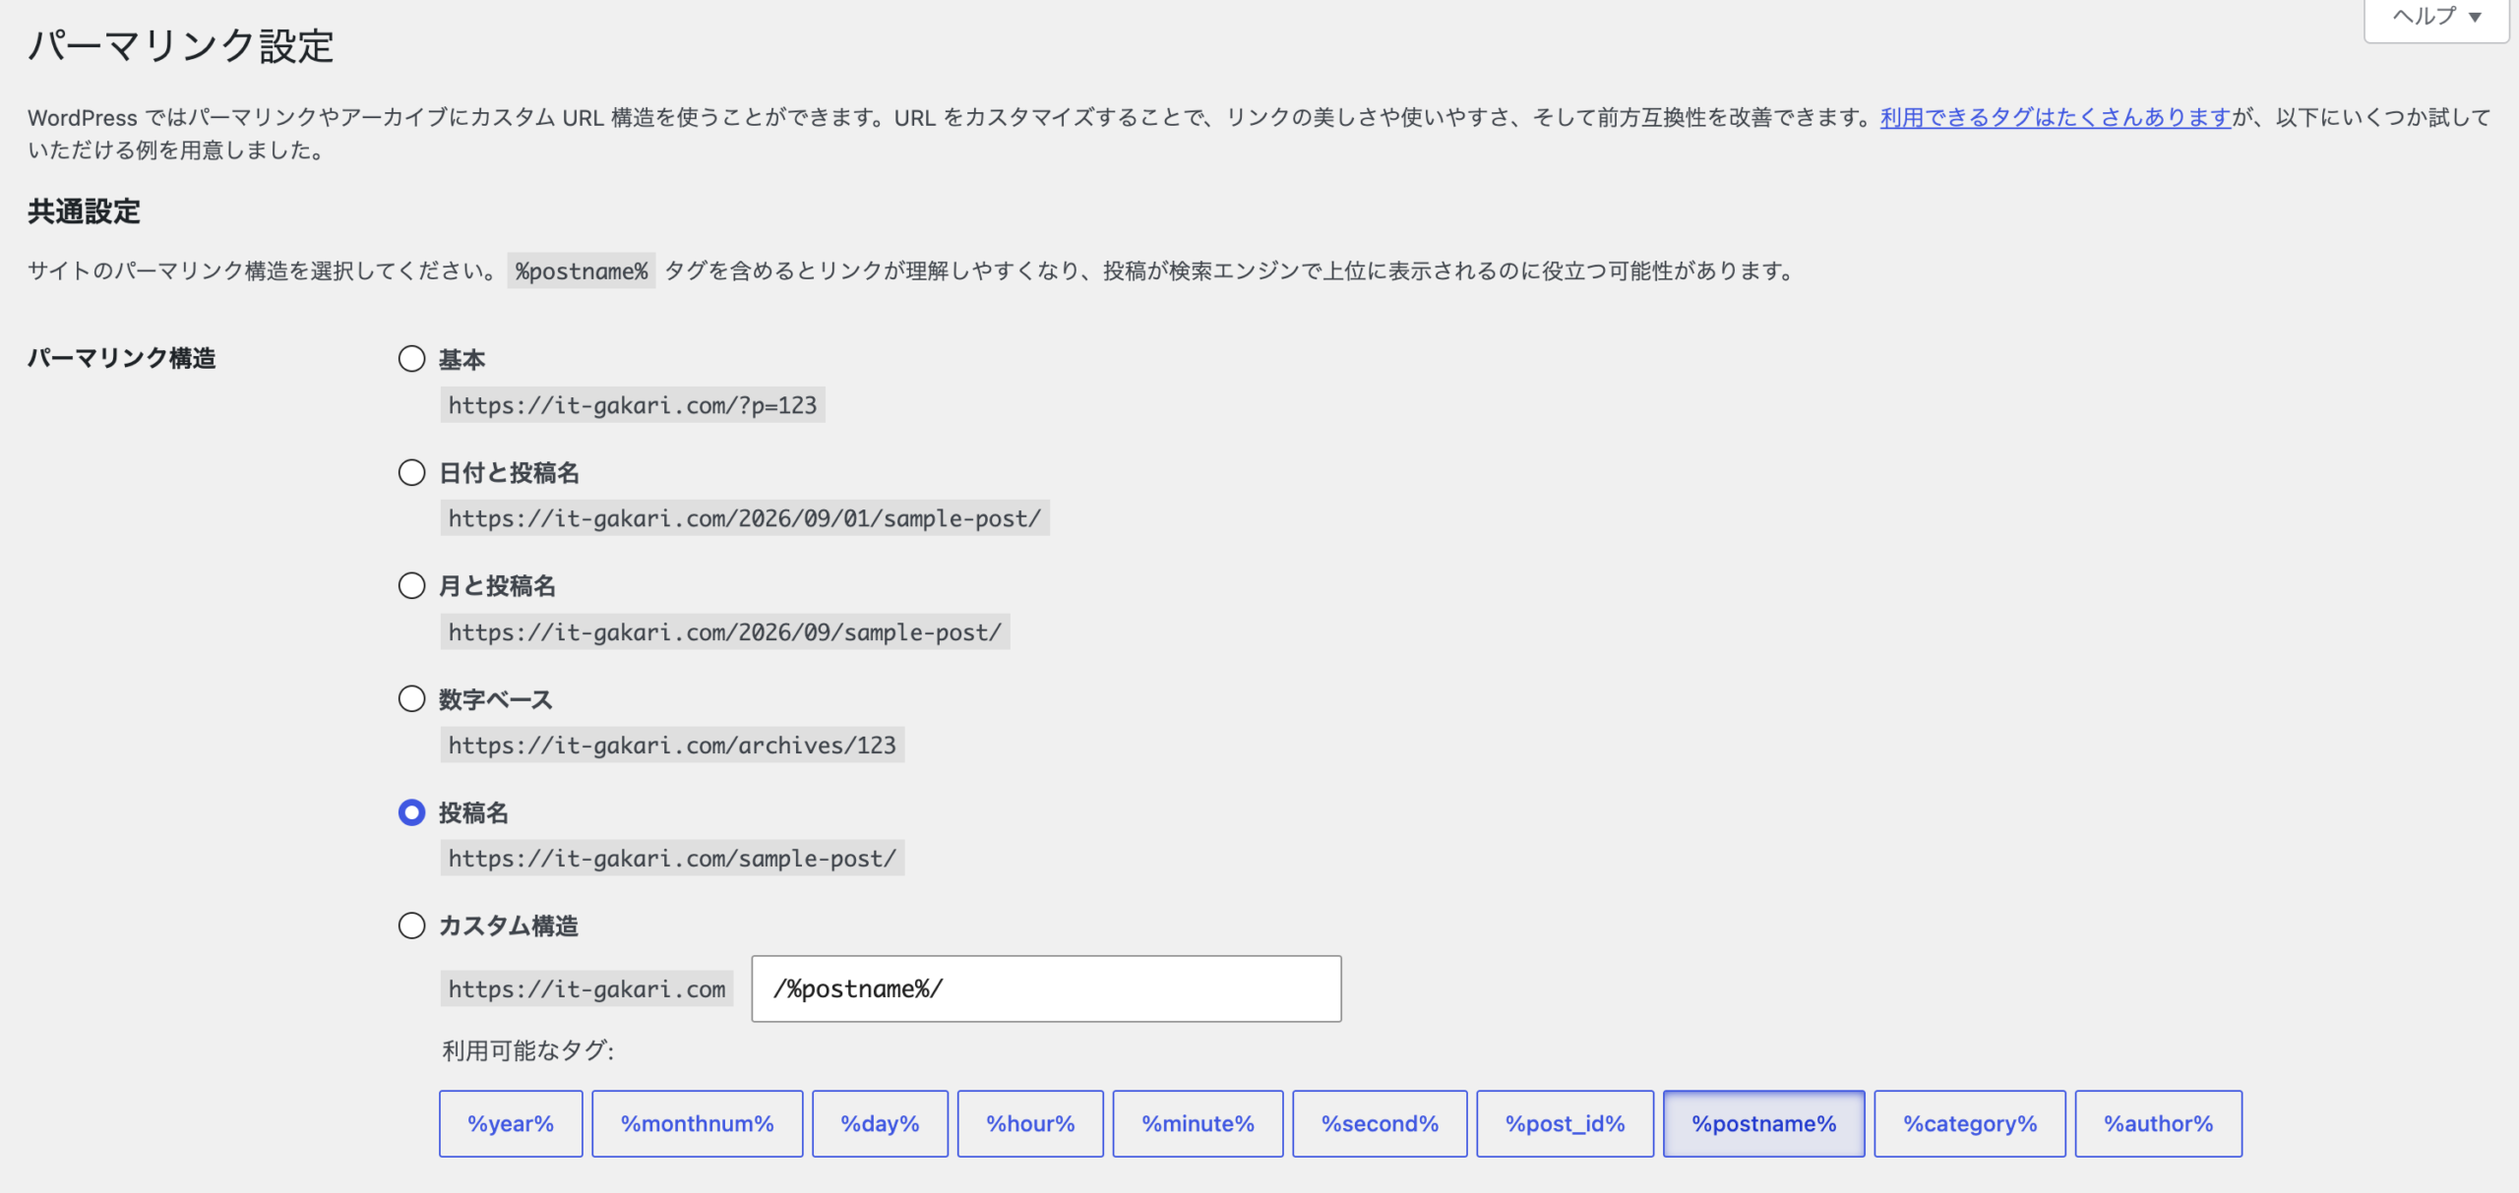
Task: Select the 数字ベース radio button
Action: (411, 699)
